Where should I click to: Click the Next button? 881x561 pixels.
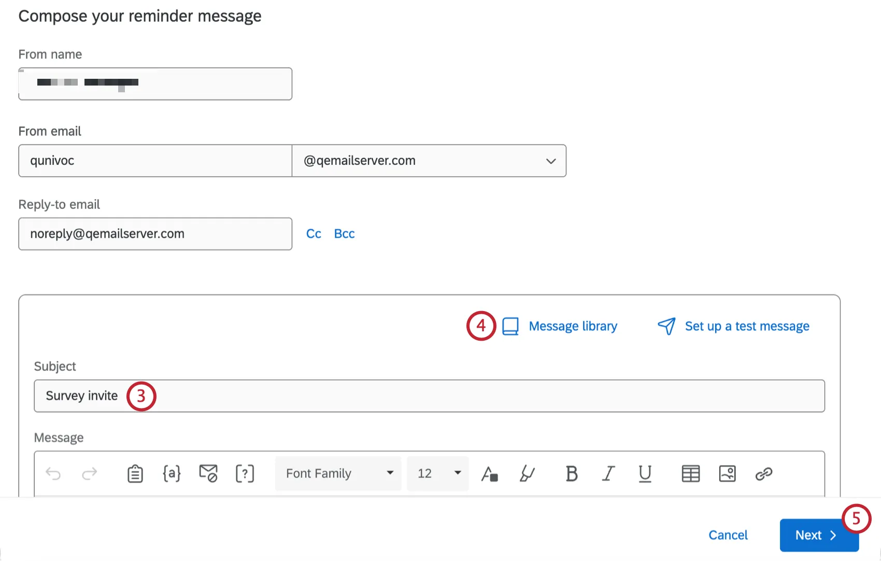[x=819, y=535]
